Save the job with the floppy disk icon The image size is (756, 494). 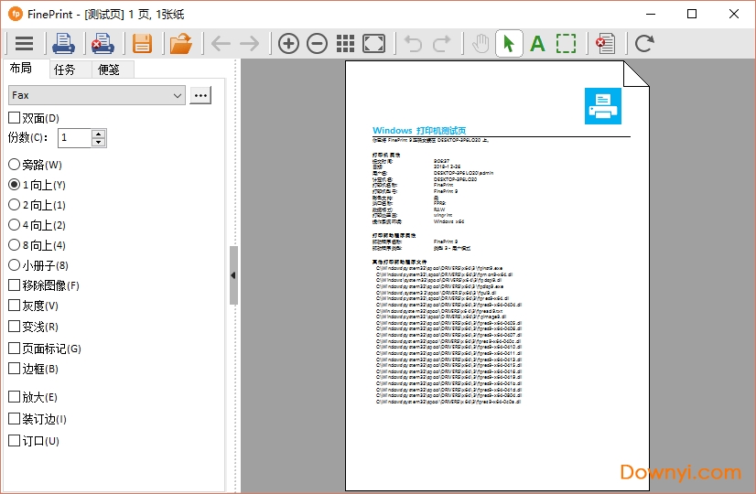[x=142, y=43]
